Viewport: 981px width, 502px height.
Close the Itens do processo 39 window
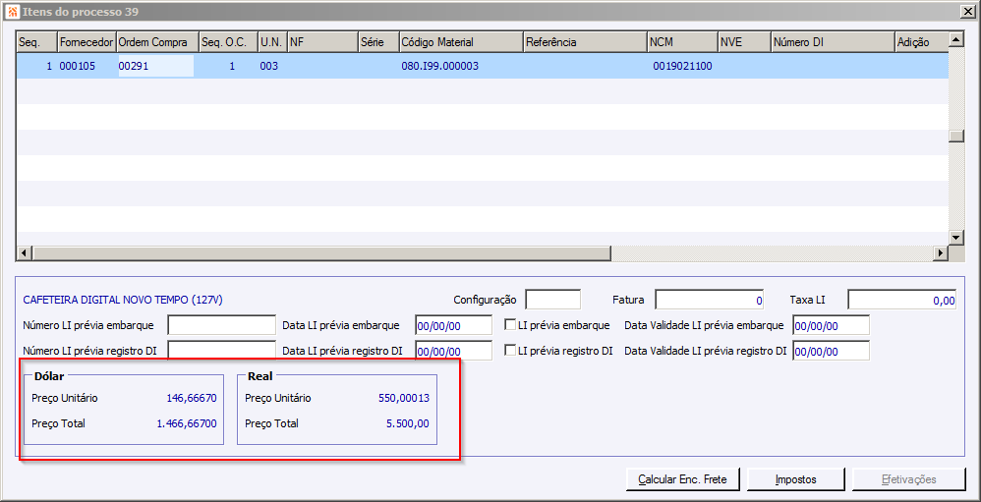[966, 11]
